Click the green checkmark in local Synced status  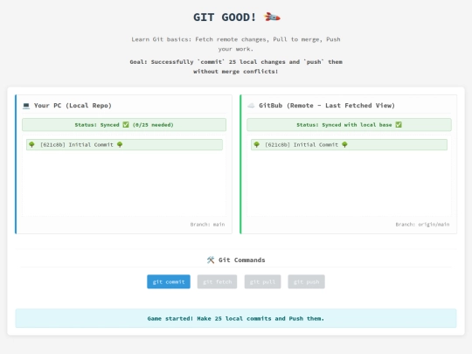[x=126, y=125]
